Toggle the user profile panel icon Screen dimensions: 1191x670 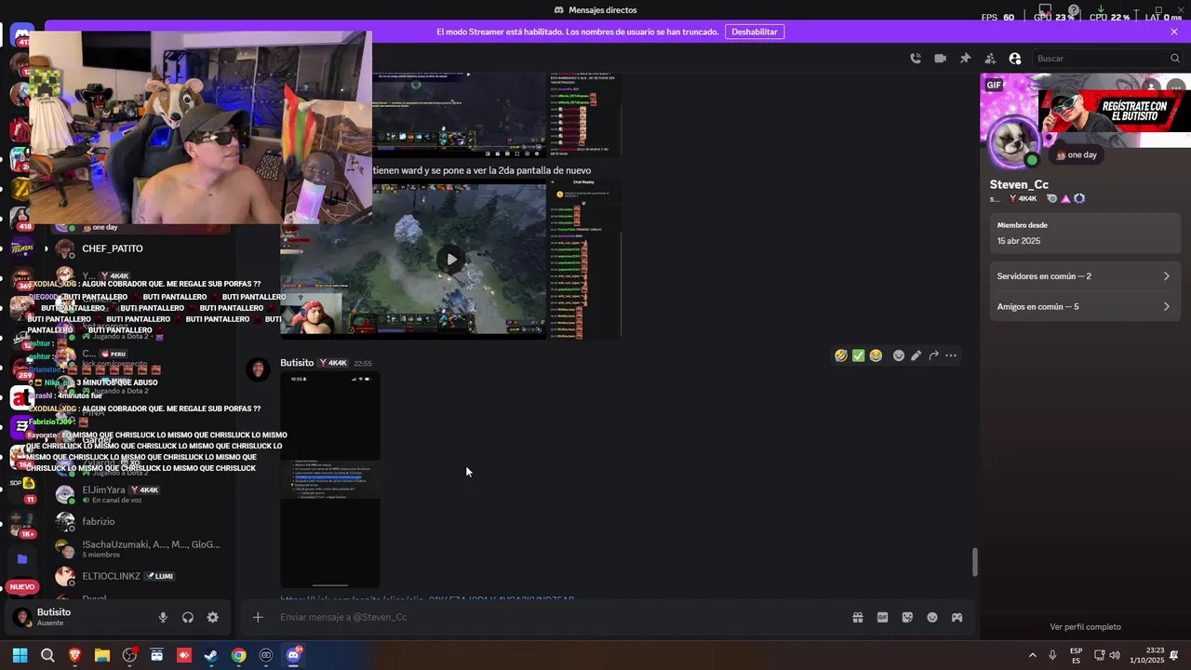1015,59
